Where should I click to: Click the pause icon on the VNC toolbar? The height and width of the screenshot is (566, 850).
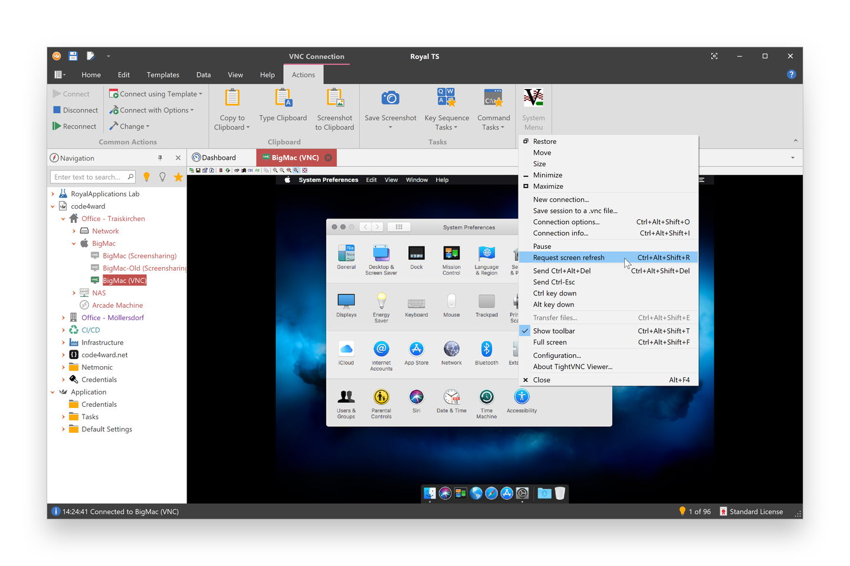[221, 170]
